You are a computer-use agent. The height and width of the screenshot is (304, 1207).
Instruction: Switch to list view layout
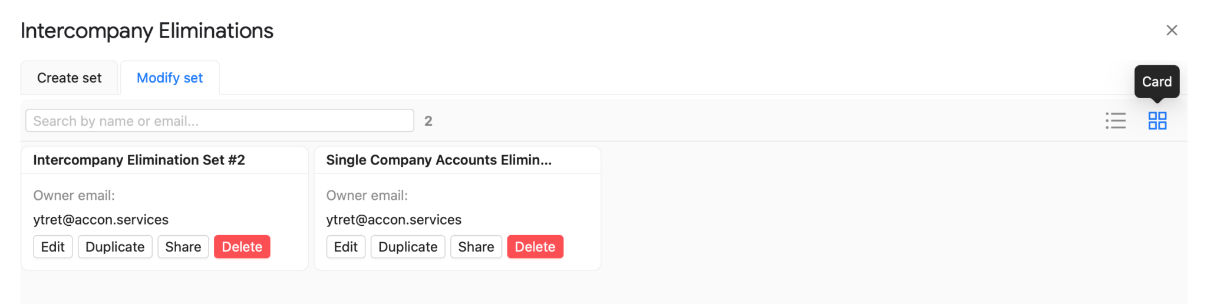pos(1116,121)
